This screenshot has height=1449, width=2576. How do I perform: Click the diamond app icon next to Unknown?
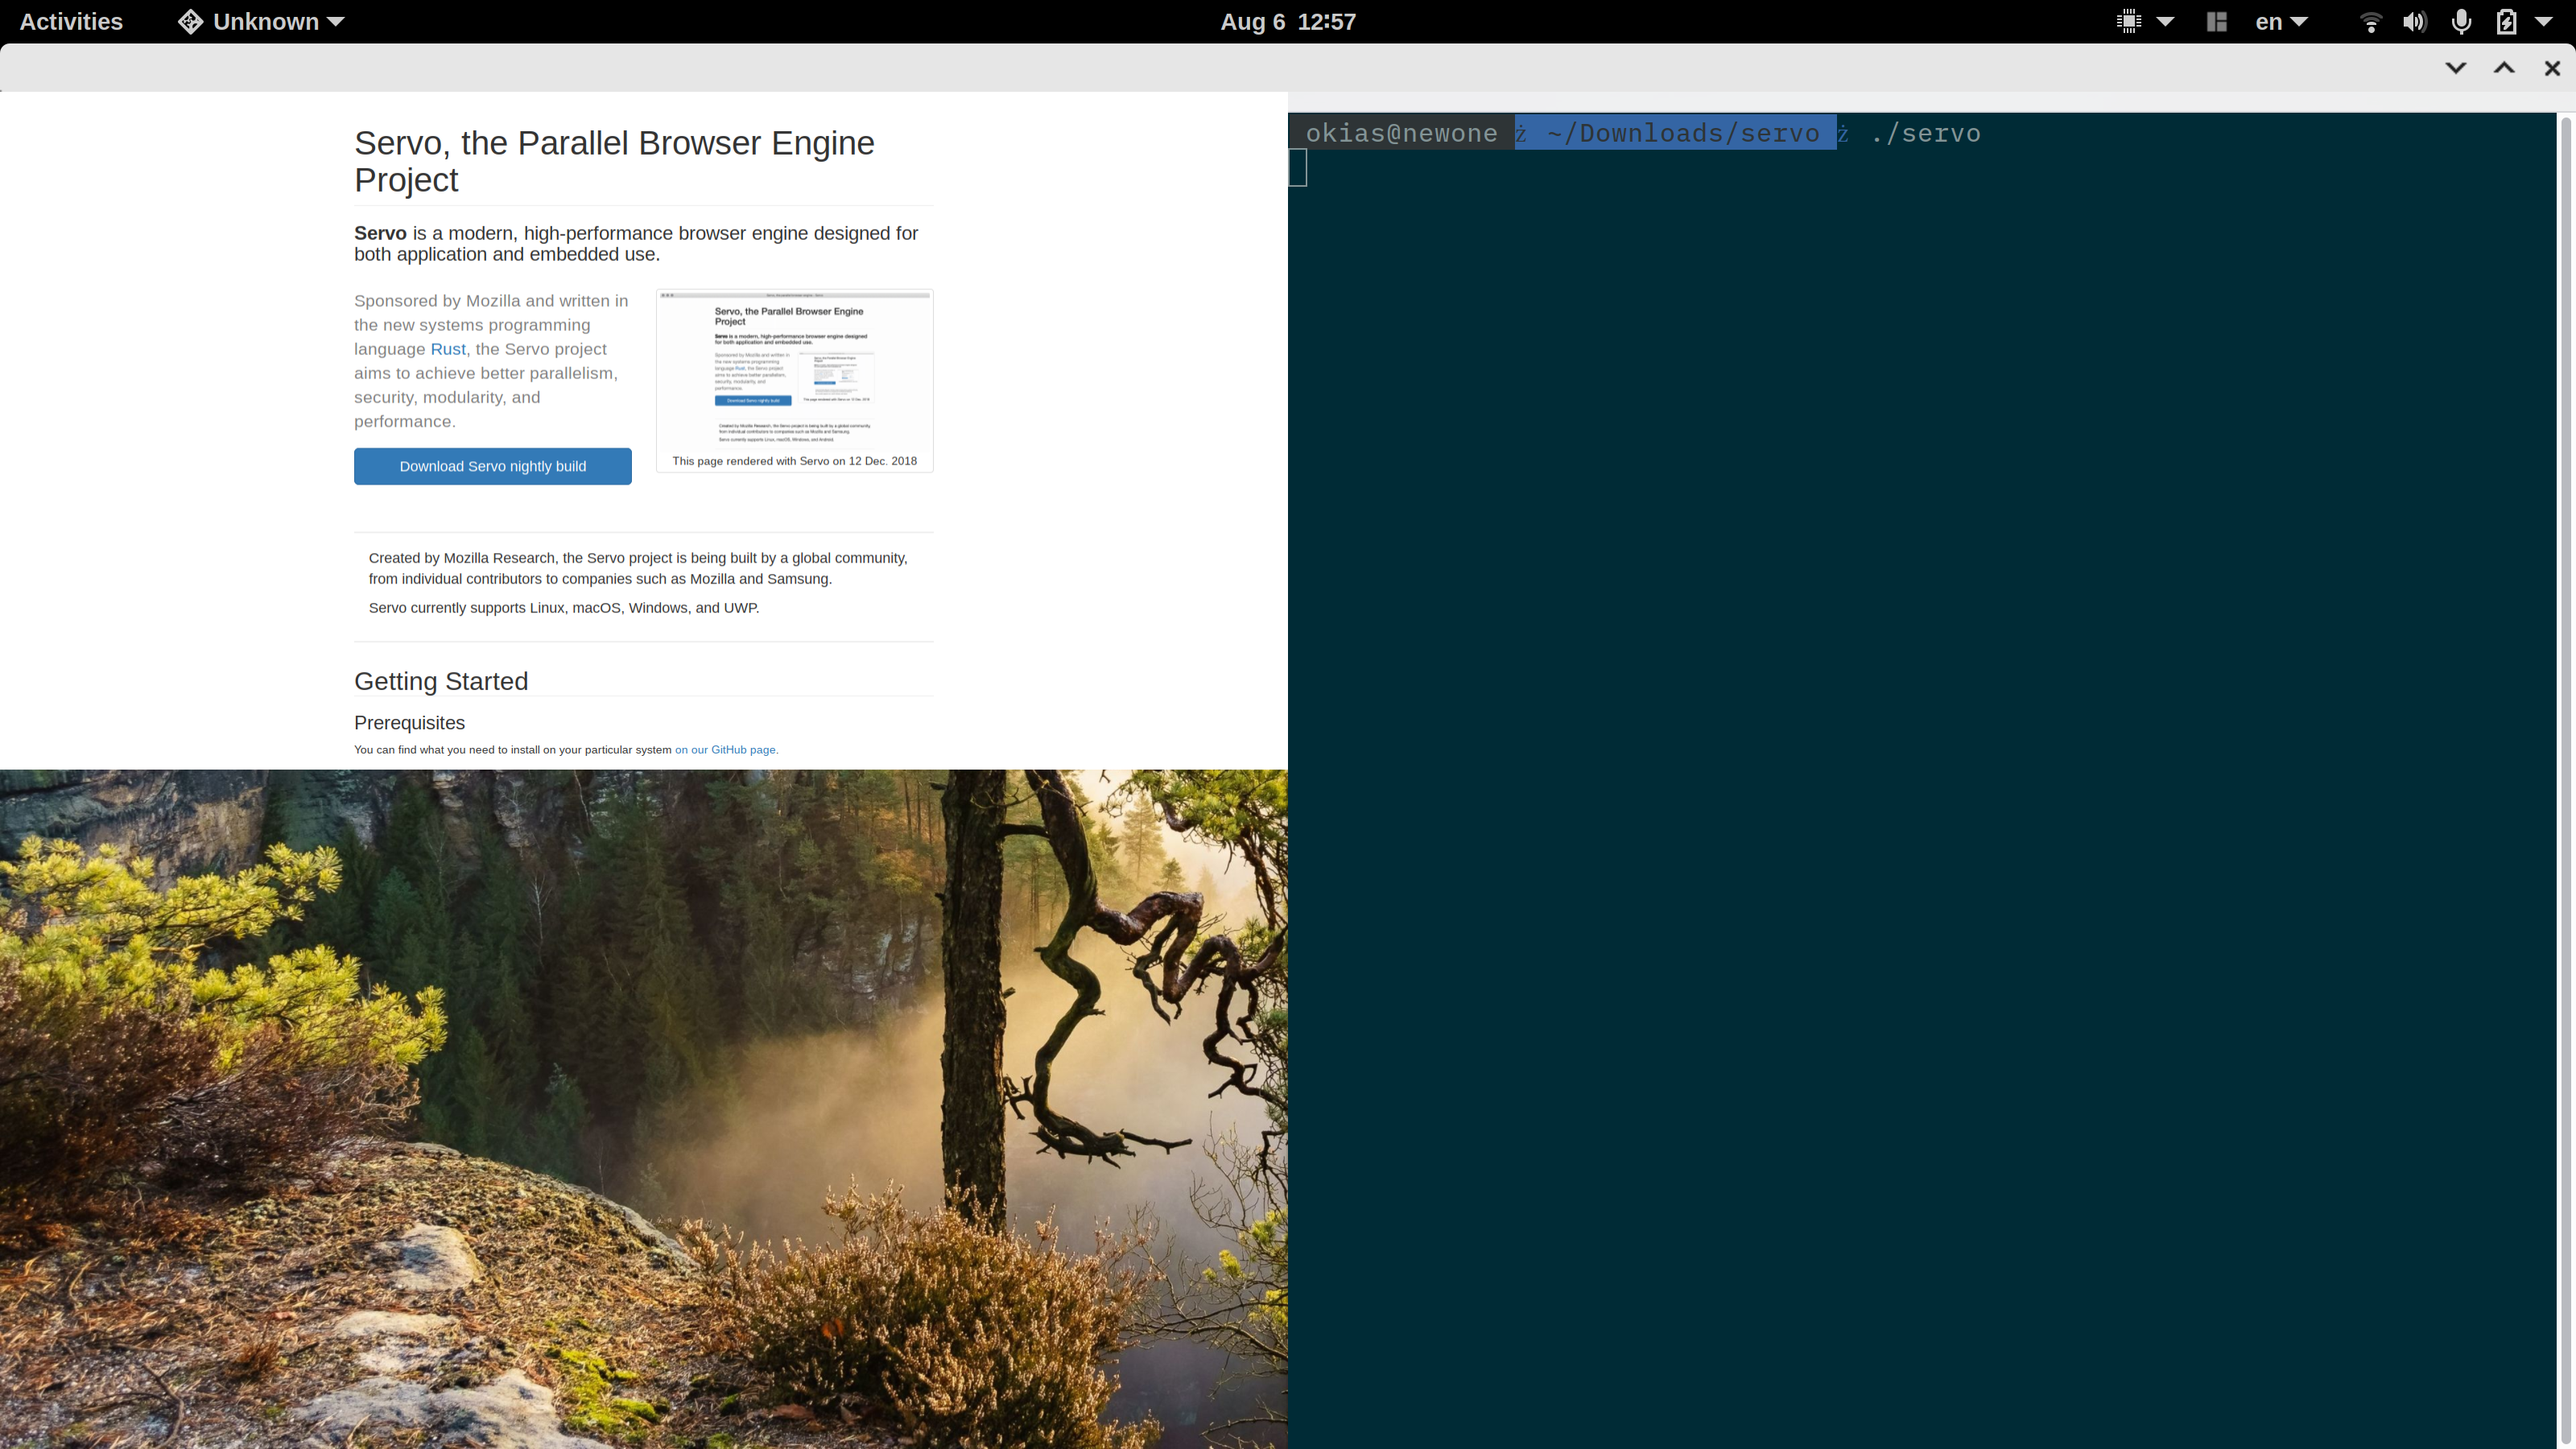190,22
